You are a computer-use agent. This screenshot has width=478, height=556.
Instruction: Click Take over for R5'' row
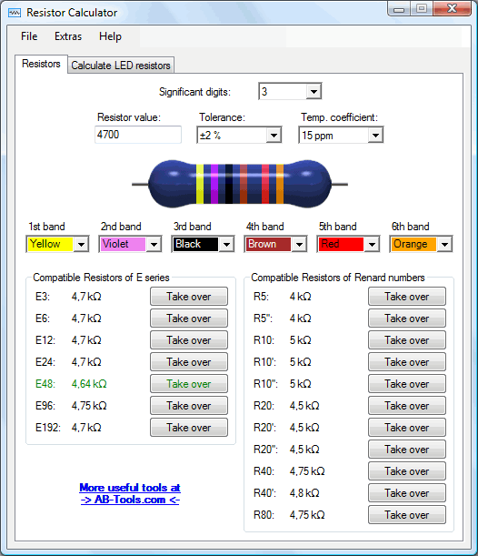(407, 318)
